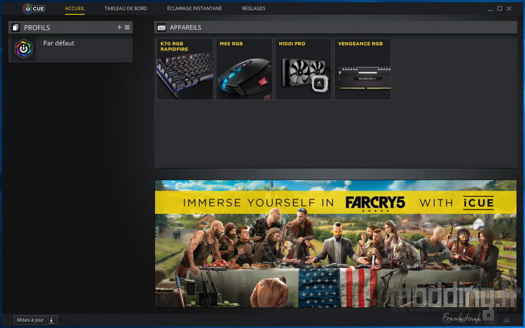
Task: Select the Par défaut profile icon
Action: pyautogui.click(x=24, y=49)
